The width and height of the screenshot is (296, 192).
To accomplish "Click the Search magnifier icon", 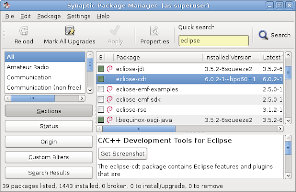I will 263,35.
